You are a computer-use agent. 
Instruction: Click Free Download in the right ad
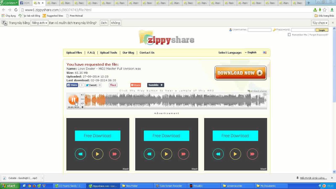235,136
